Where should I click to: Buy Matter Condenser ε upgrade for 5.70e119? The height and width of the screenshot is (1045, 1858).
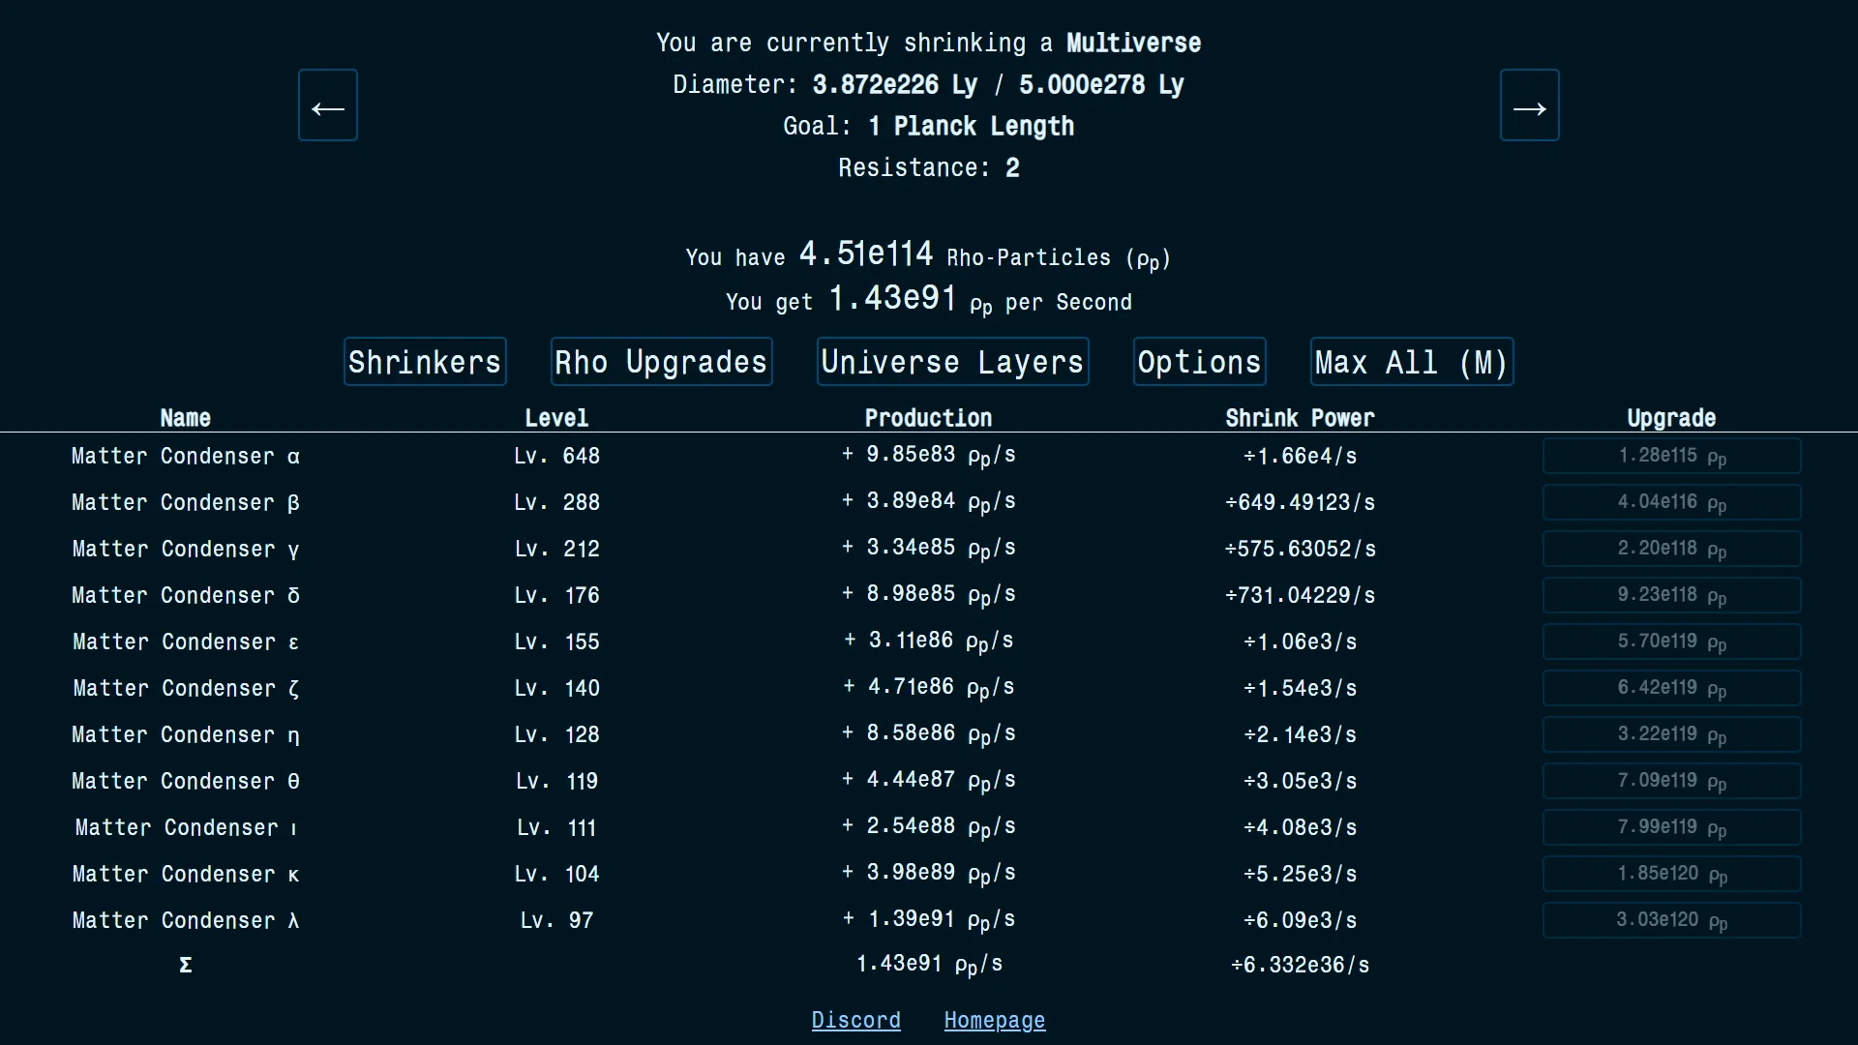point(1671,642)
